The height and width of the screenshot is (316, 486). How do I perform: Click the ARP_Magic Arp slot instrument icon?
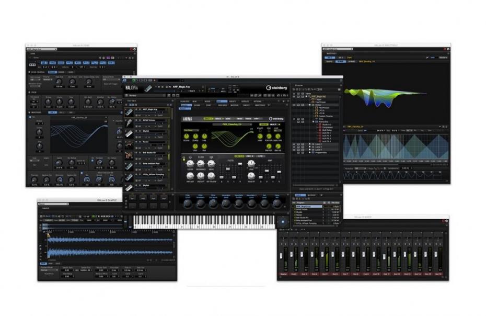(129, 111)
